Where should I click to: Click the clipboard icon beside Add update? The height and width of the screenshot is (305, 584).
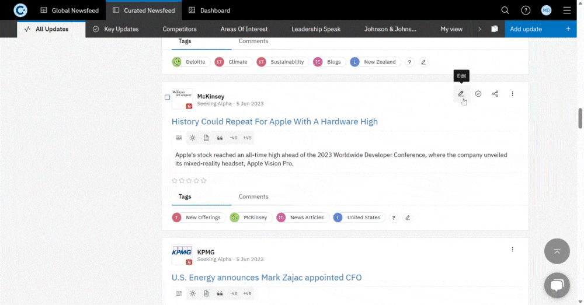tap(494, 29)
